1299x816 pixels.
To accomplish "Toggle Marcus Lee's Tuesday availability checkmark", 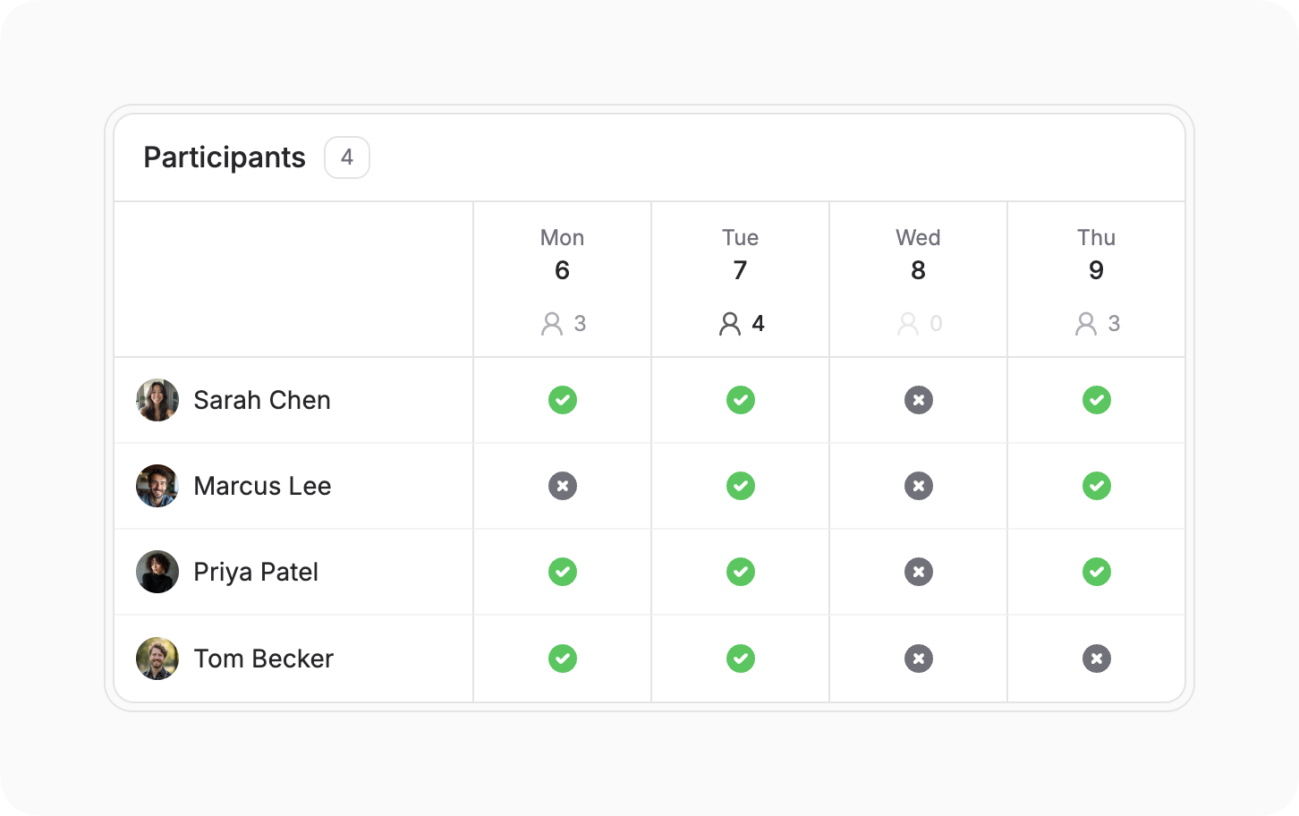I will coord(741,486).
